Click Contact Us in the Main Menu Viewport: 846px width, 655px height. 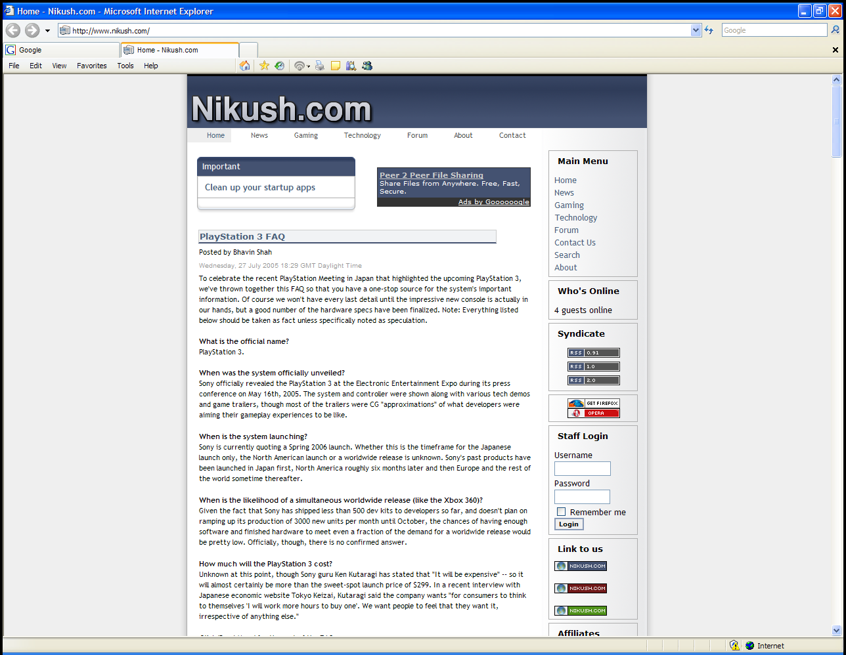(575, 242)
